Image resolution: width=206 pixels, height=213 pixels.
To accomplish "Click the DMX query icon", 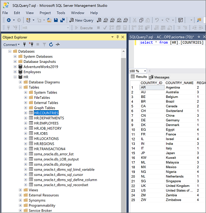I will click(112, 20).
